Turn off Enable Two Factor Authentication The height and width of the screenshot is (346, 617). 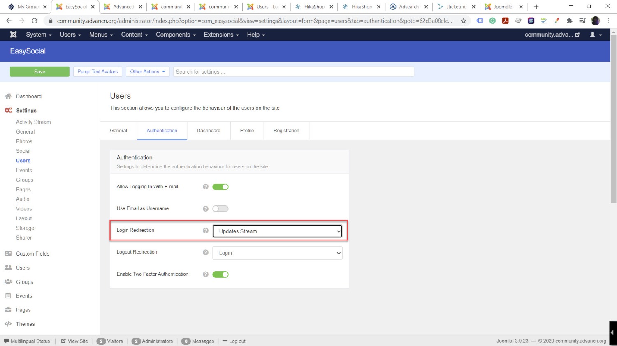220,274
